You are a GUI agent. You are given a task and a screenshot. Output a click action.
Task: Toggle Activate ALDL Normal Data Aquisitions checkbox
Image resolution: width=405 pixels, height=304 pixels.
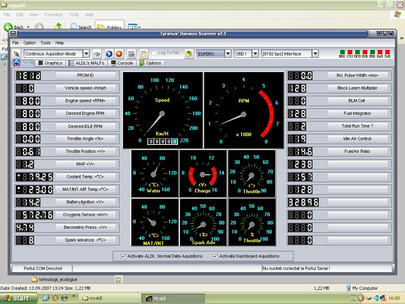tap(123, 256)
